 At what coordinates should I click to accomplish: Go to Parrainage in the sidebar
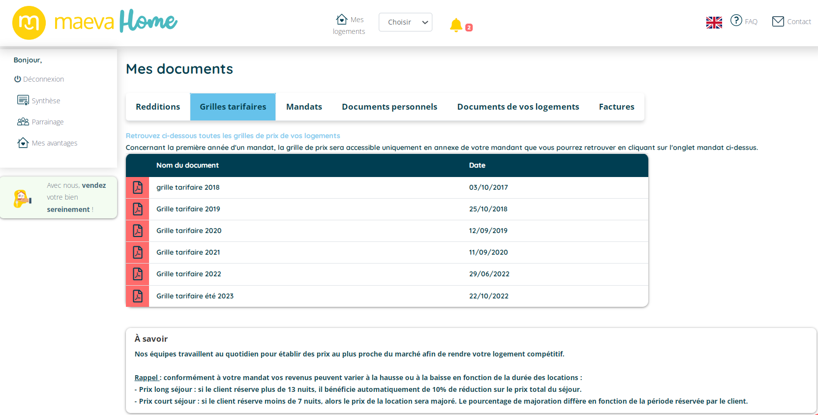[x=41, y=122]
